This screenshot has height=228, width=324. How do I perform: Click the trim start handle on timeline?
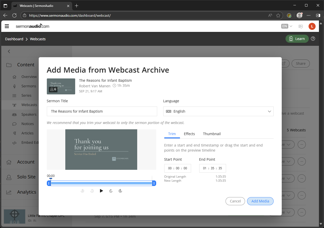pyautogui.click(x=49, y=183)
